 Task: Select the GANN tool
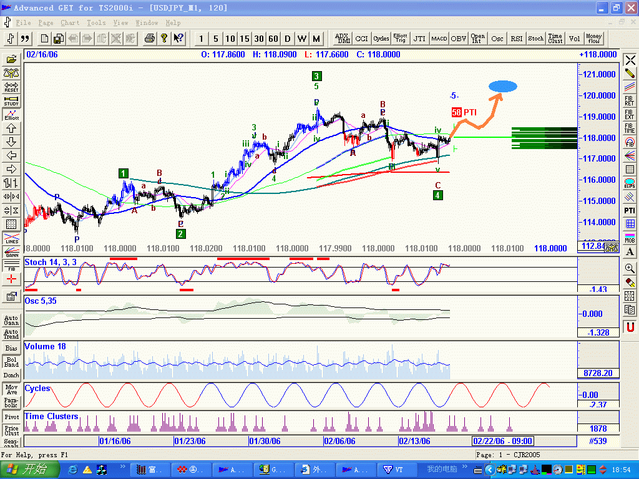[11, 252]
